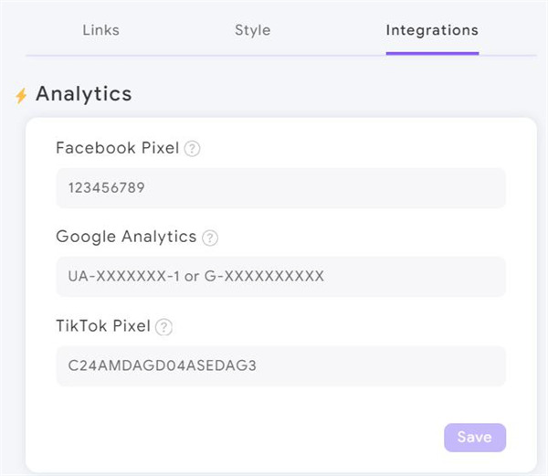This screenshot has height=476, width=548.
Task: Click the purple active-tab underline under Integrations
Action: [432, 54]
